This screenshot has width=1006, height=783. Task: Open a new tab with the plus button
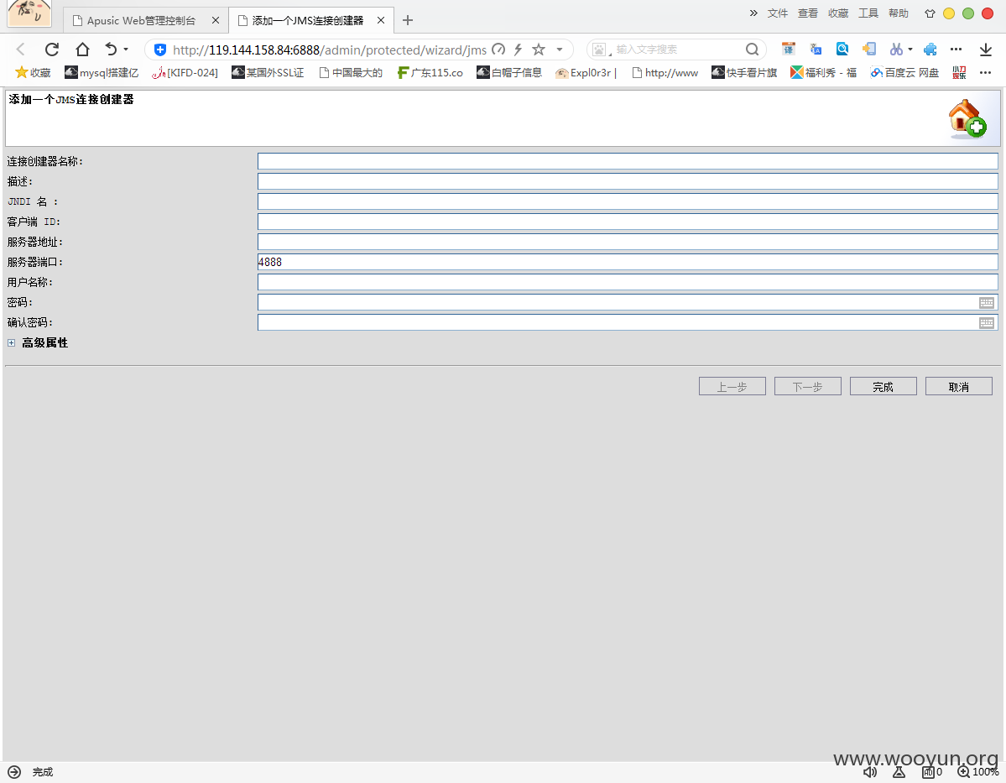pyautogui.click(x=408, y=20)
